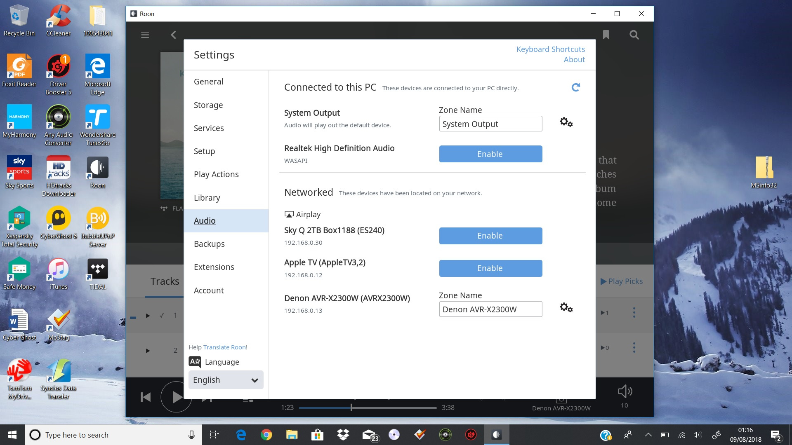Play track 2 from the list
The height and width of the screenshot is (445, 792).
pos(148,351)
